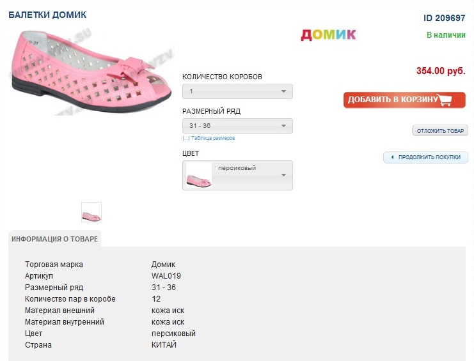Viewport: 474px width, 361px height.
Task: Click the 354.00 руб. price
Action: pyautogui.click(x=441, y=71)
